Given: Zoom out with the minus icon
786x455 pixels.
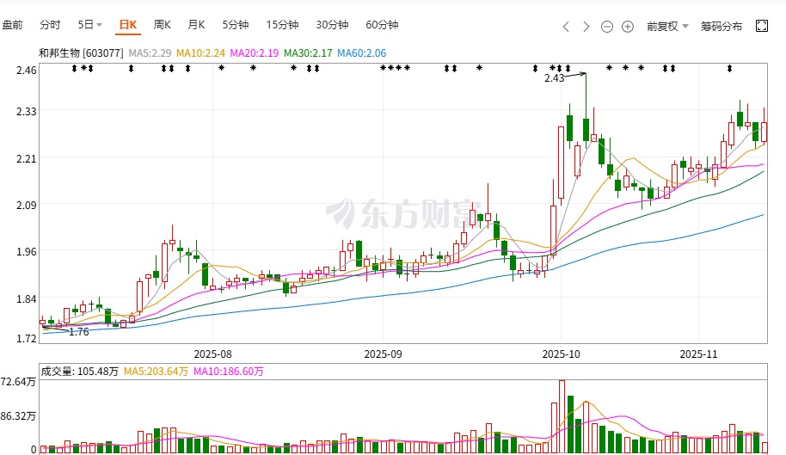Looking at the screenshot, I should point(607,27).
